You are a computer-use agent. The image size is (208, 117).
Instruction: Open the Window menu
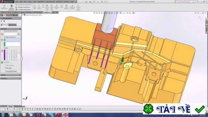click(67, 2)
